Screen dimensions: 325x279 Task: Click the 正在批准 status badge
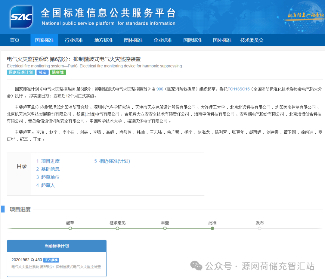pyautogui.click(x=51, y=260)
